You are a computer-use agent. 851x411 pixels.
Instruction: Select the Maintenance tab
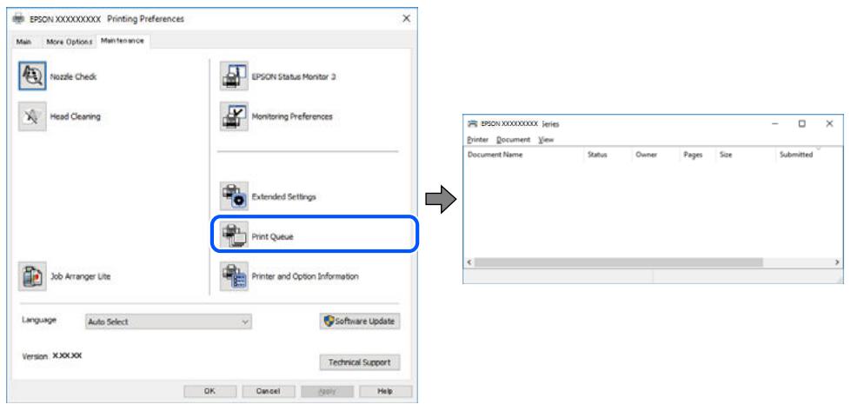pyautogui.click(x=123, y=41)
